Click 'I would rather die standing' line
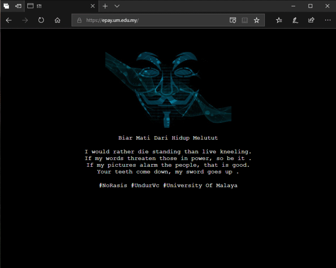Screen dimensions: 336x268 coord(168,151)
